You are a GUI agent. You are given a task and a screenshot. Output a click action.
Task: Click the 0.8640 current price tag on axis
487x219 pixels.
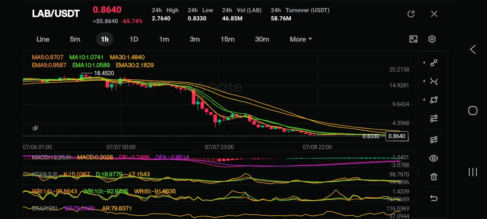[397, 136]
